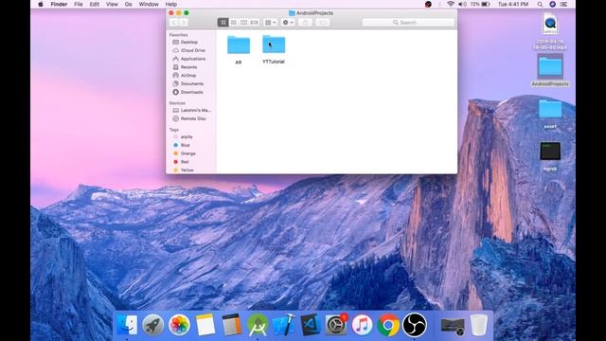Open the Edit menu
Screen dimensions: 606x341
(x=95, y=4)
